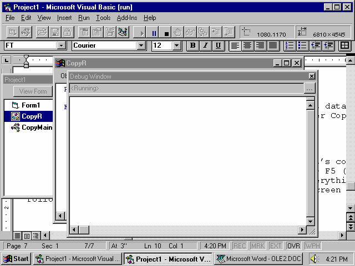Open the Courier font dropdown

point(141,45)
